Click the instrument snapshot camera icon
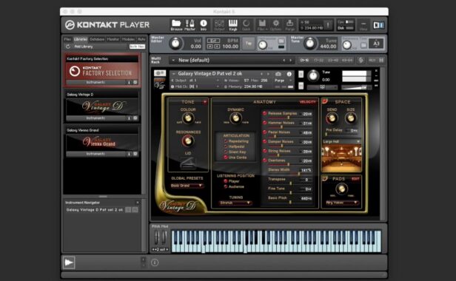Viewport: 456px width, 281px height. (278, 74)
